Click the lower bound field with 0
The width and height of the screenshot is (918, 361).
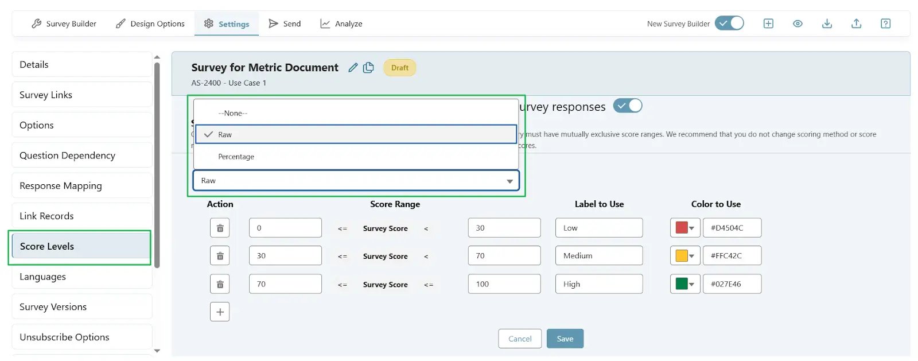tap(285, 228)
